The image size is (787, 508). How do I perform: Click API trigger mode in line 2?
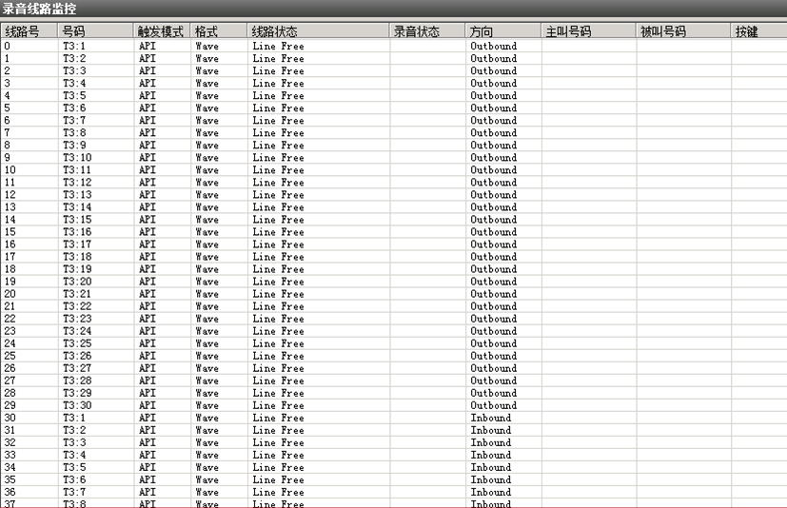click(148, 70)
